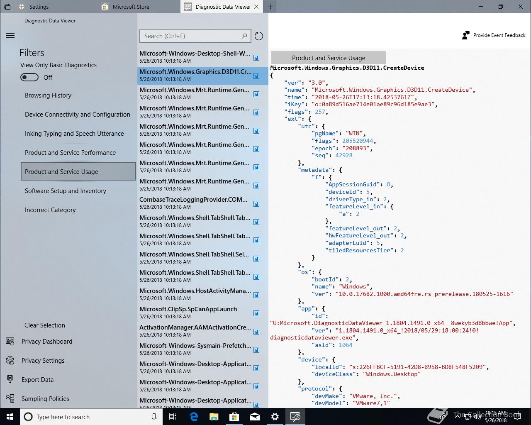Viewport: 531px width, 425px height.
Task: Filter by Device Connectivity and Configuration
Action: pos(78,115)
